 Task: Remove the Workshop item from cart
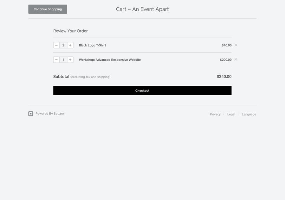pyautogui.click(x=236, y=59)
